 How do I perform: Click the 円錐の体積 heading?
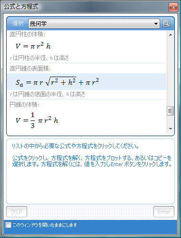[24, 105]
